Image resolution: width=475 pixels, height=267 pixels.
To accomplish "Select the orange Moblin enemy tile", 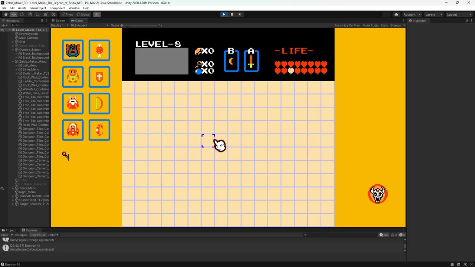I will pos(73,103).
